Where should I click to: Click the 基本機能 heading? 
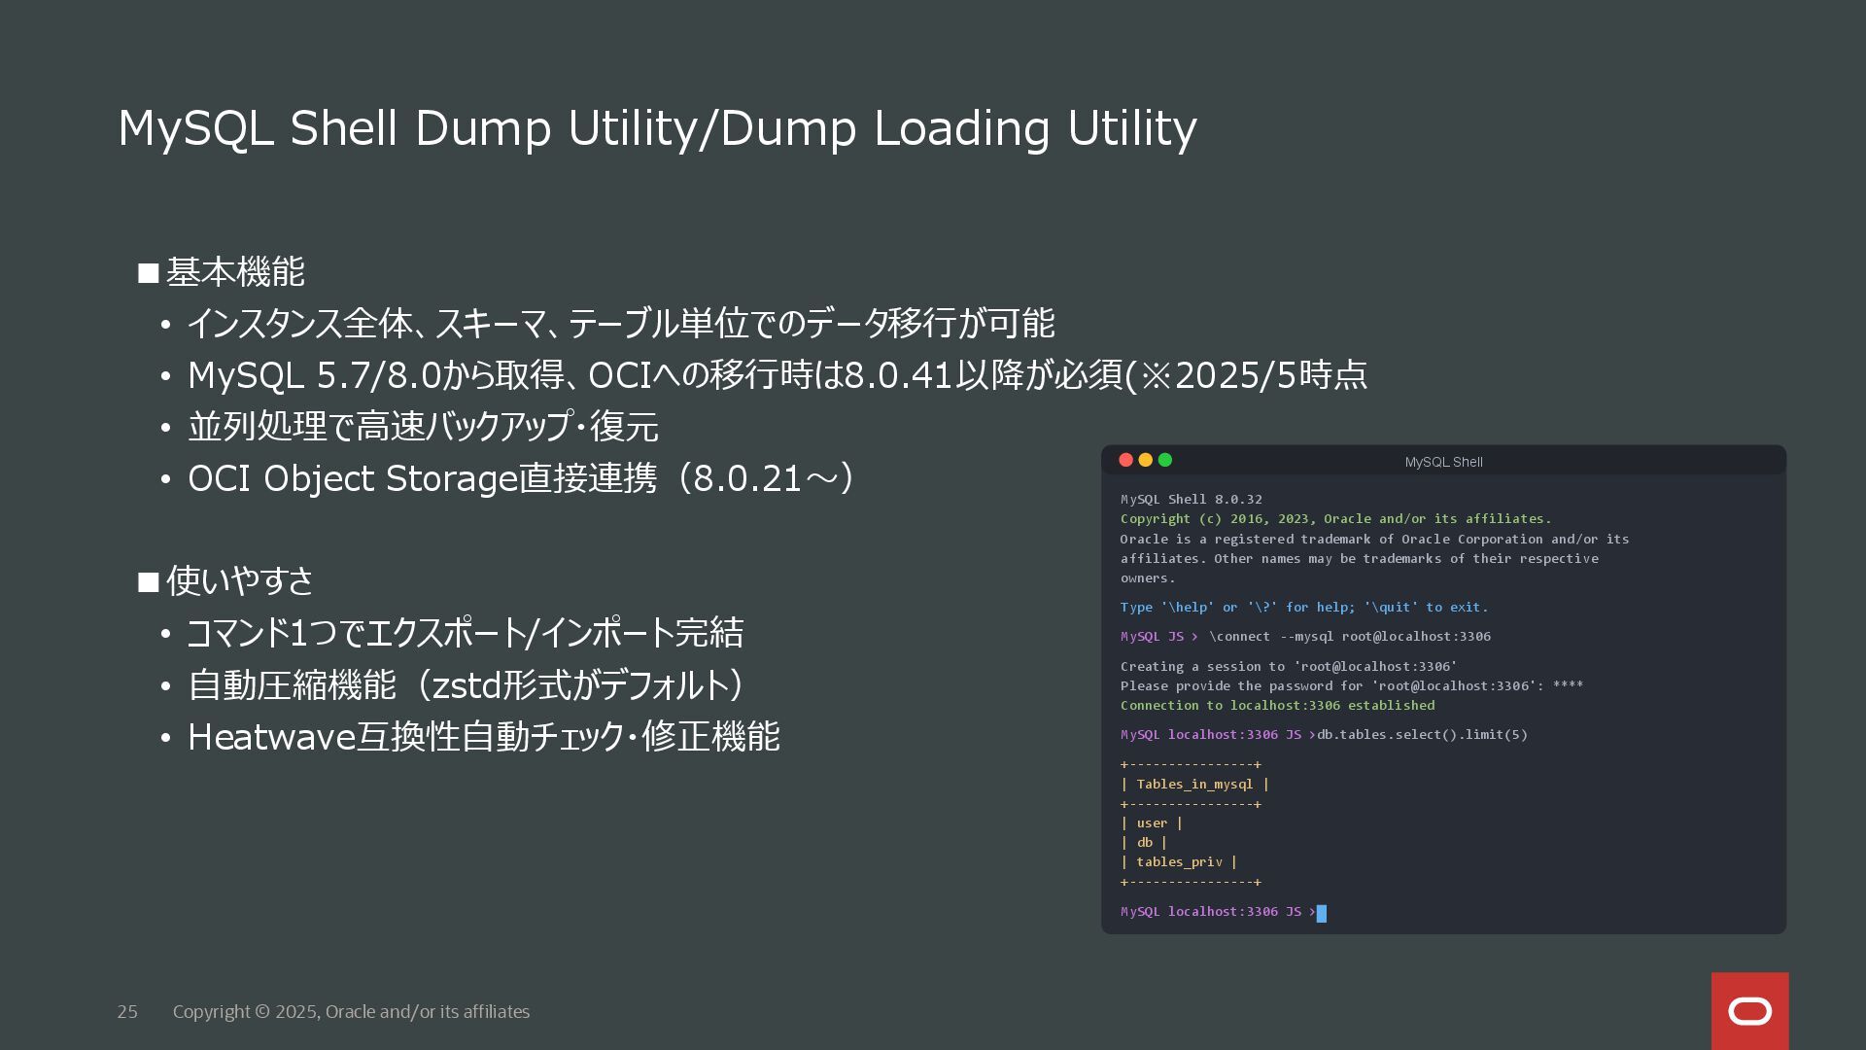(234, 272)
